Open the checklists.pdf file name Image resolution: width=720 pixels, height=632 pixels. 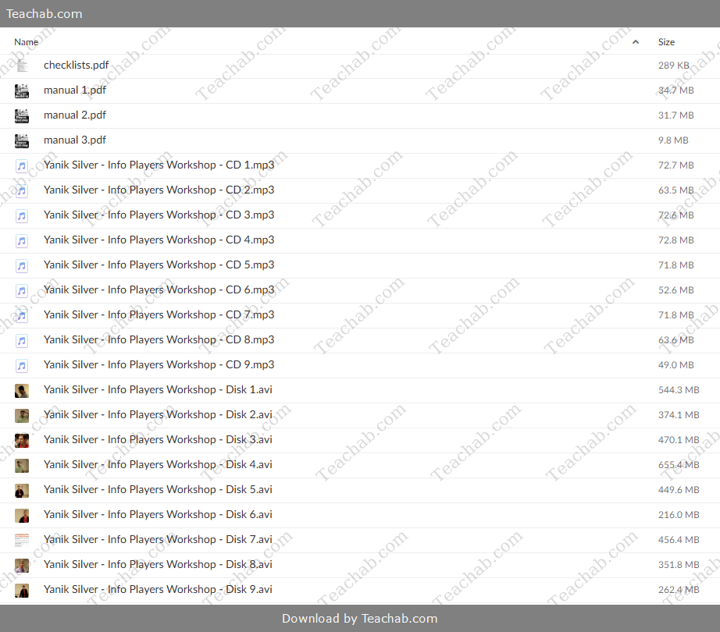click(77, 65)
